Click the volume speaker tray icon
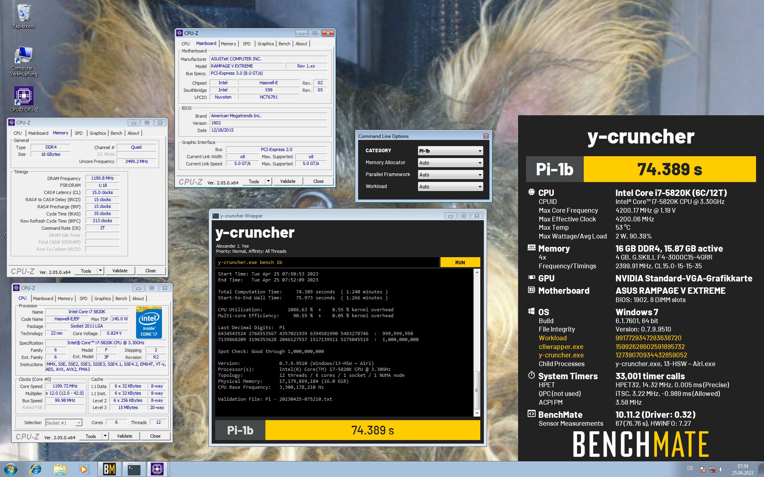 722,469
